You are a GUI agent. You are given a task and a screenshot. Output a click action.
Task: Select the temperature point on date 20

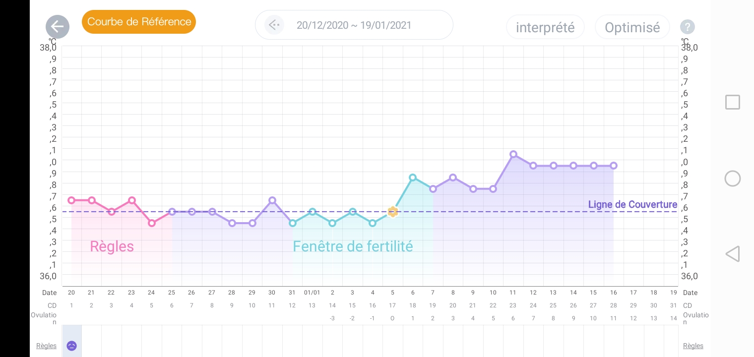click(x=71, y=200)
